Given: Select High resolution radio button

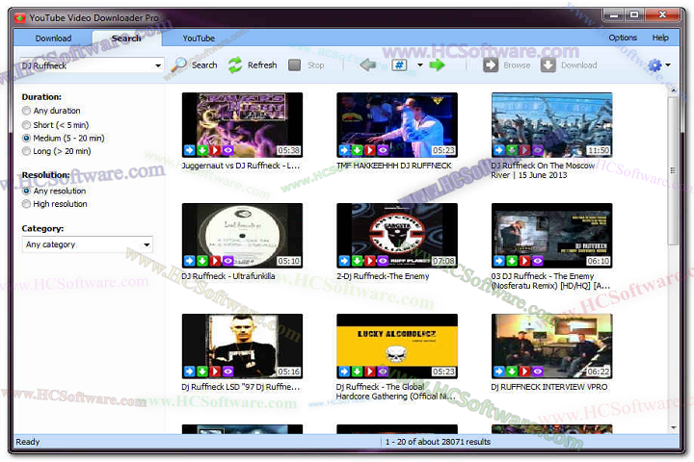Looking at the screenshot, I should [x=27, y=204].
